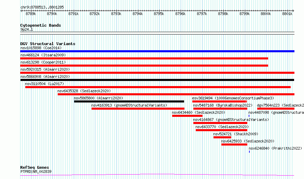This screenshot has height=179, width=304.
Task: Click the red bar under nsv4164867
Action: point(220,123)
